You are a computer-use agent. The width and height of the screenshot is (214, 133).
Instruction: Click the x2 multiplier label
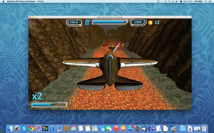37,96
